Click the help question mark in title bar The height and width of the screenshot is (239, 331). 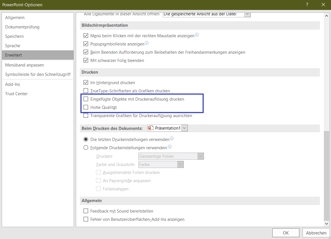coord(307,5)
